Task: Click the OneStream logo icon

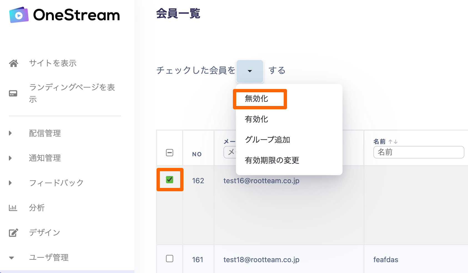Action: coord(19,15)
